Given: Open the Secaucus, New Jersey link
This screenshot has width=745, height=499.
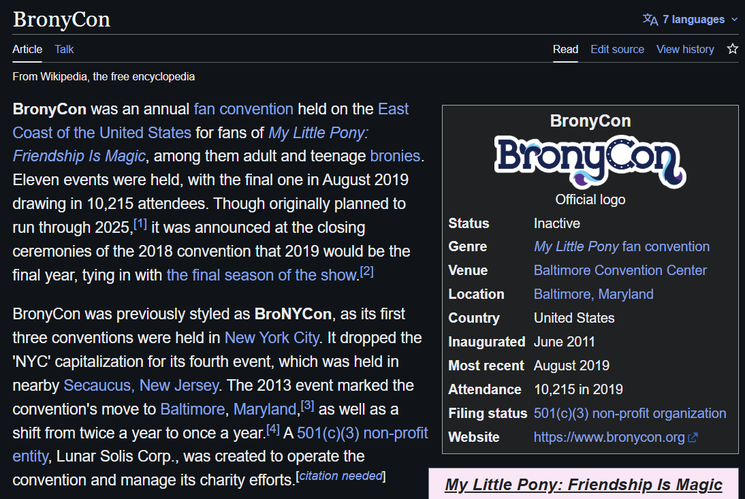Looking at the screenshot, I should click(141, 385).
